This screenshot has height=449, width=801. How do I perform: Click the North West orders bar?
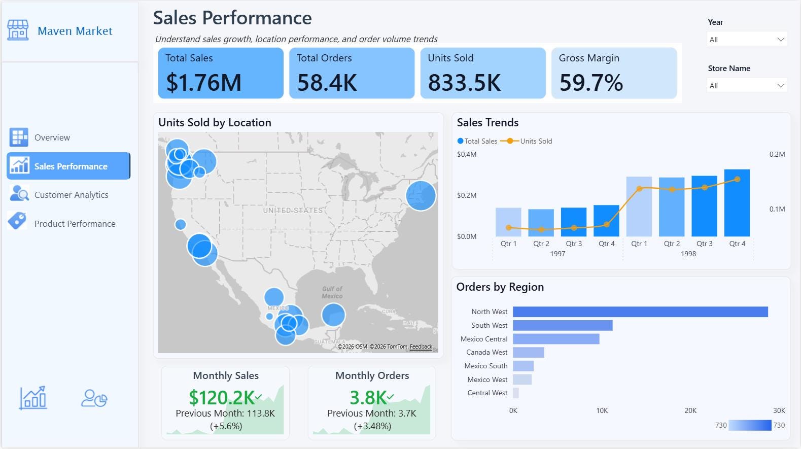(640, 312)
